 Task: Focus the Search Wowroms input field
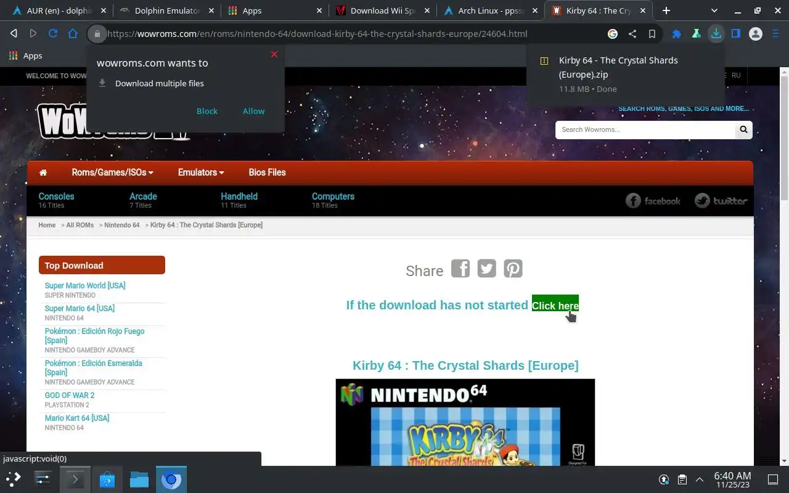tap(645, 129)
